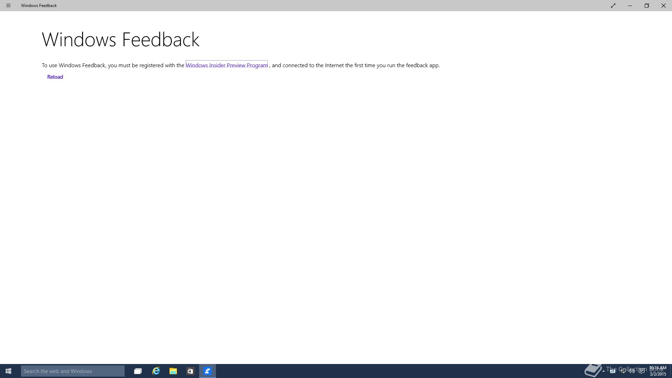Screen dimensions: 672x378
Task: Toggle full-screen mode with the expand arrows
Action: pos(613,6)
